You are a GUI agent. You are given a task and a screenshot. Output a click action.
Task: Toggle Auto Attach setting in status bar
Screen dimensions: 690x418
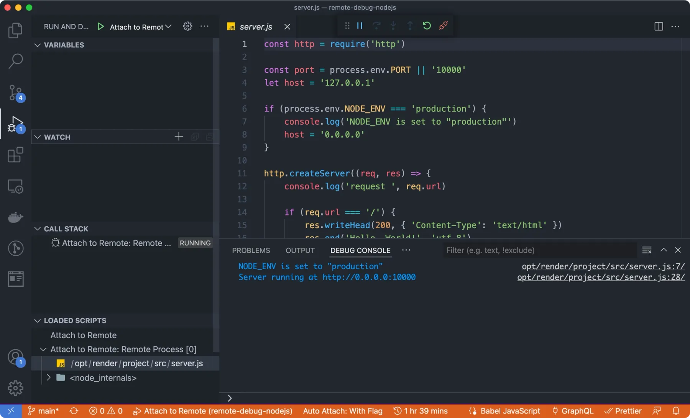(342, 411)
